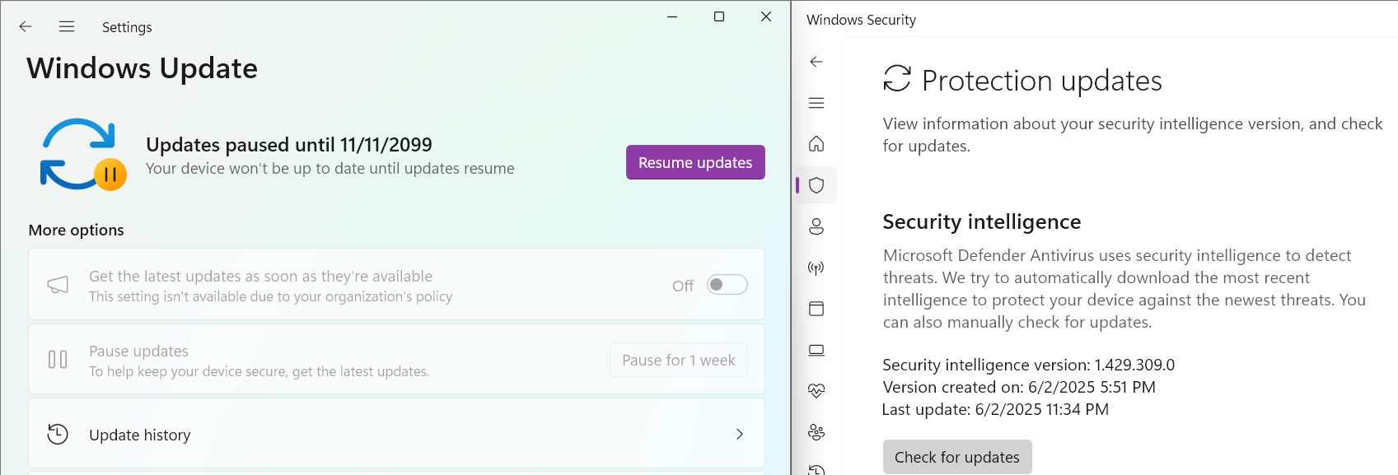Open Family options in the sidebar
This screenshot has width=1398, height=475.
pyautogui.click(x=816, y=432)
